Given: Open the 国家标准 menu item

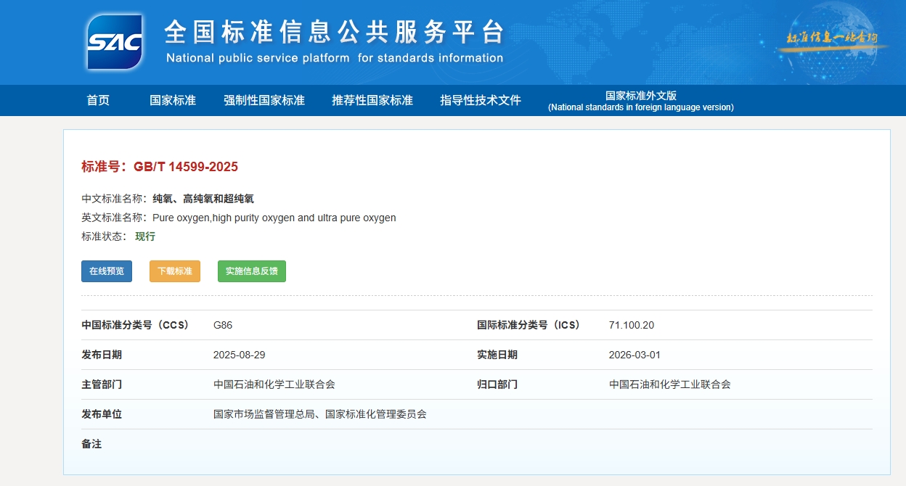Looking at the screenshot, I should pos(173,100).
